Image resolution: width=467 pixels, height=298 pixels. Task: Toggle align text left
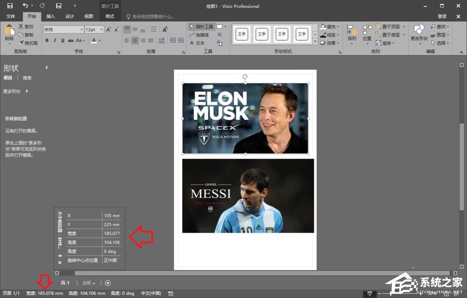click(127, 41)
